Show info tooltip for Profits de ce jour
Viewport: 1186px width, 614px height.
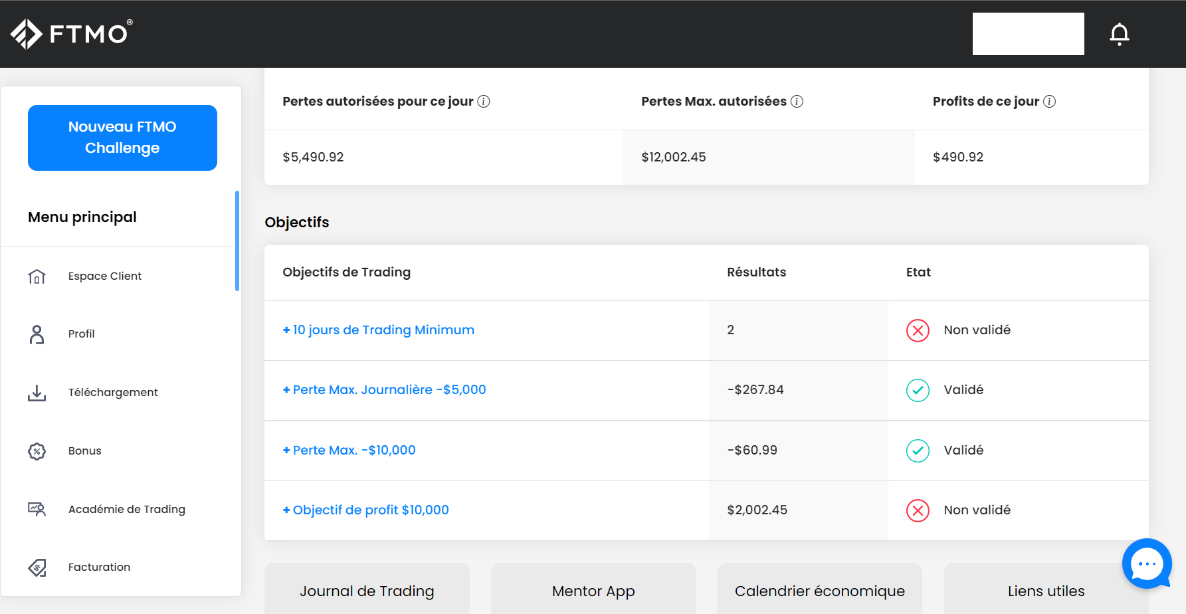point(1049,102)
